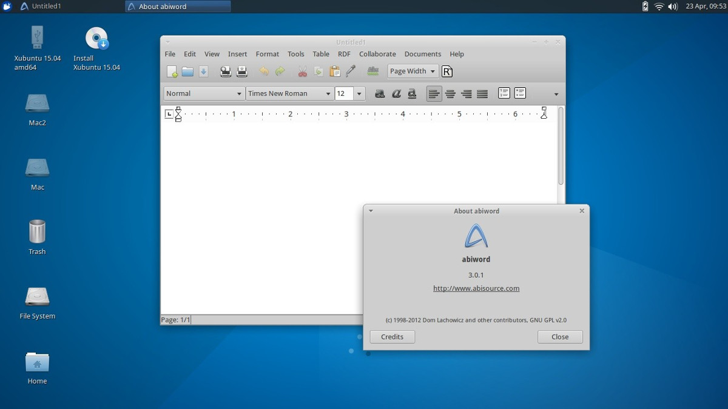728x409 pixels.
Task: Create a new document with toolbar icon
Action: (x=172, y=71)
